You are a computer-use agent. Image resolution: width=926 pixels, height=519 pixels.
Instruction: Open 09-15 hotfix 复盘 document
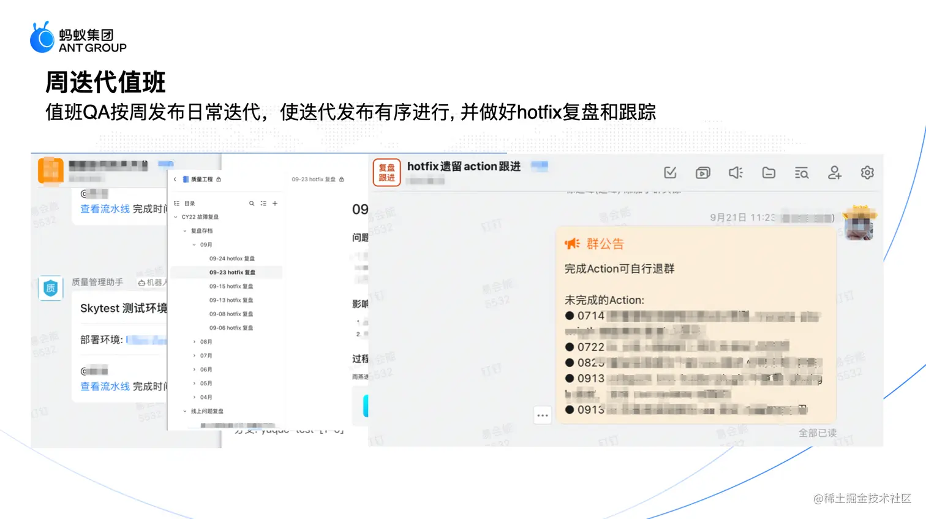[x=231, y=286]
